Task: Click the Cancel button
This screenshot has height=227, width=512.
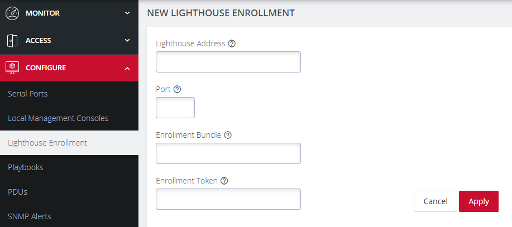Action: point(436,201)
